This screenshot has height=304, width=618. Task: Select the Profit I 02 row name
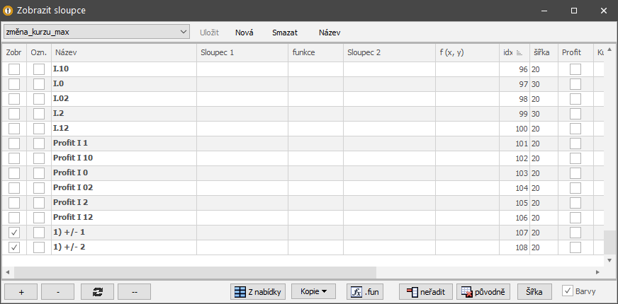click(x=74, y=188)
